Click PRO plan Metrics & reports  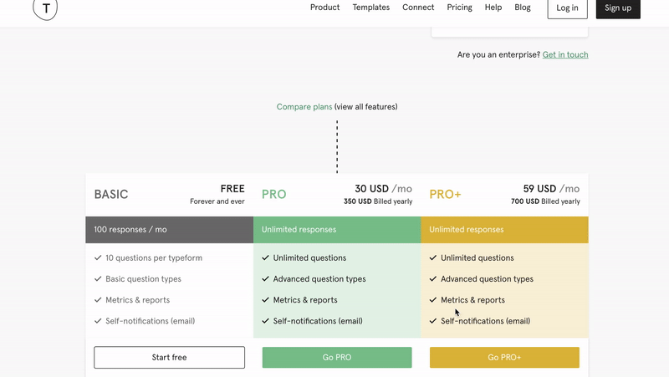(x=305, y=300)
